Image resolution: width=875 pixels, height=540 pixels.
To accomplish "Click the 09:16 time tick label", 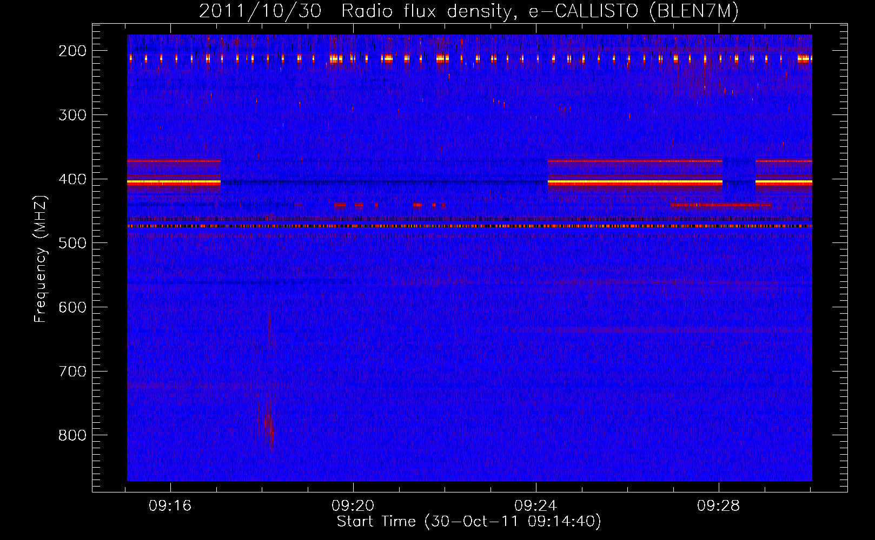I will 170,506.
